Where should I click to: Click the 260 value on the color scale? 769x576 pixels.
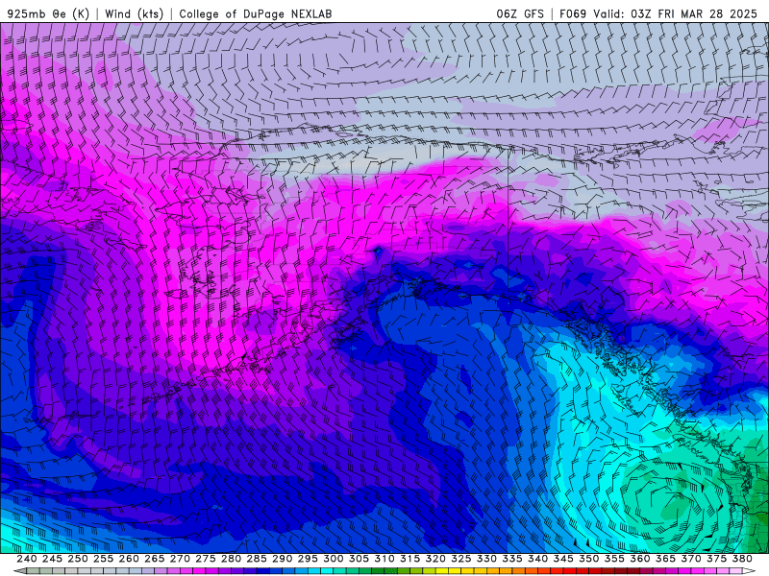coord(129,559)
